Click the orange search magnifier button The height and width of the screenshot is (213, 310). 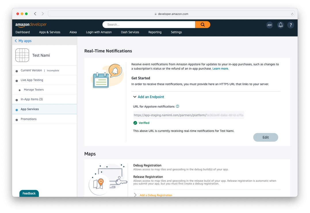coord(202,24)
